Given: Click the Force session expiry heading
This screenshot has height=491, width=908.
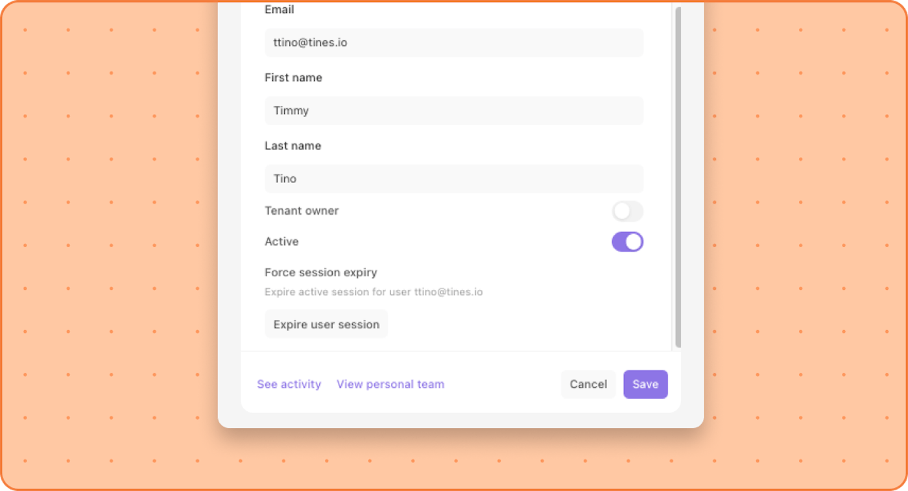Looking at the screenshot, I should (320, 272).
